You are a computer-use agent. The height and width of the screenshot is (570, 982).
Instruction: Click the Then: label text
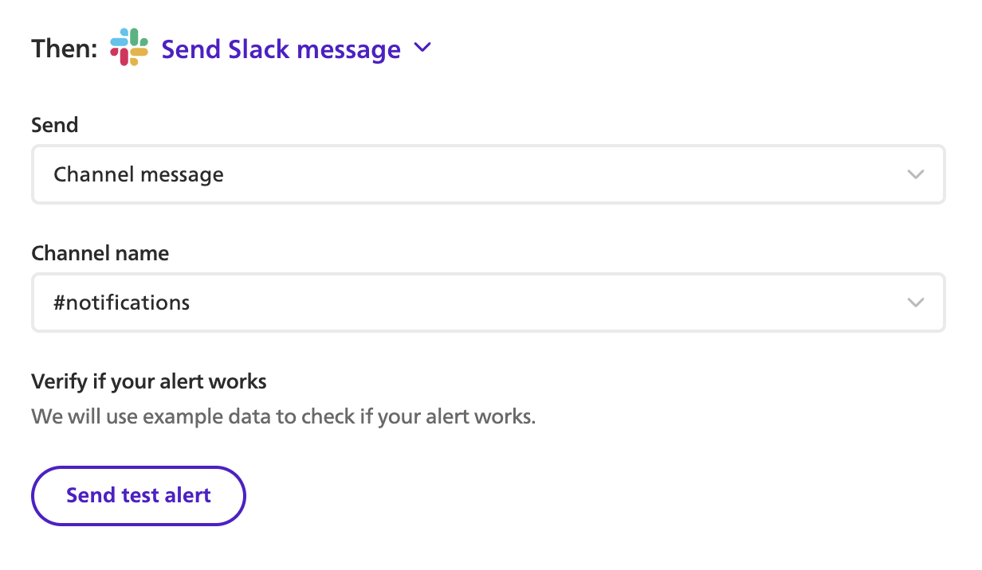(65, 49)
